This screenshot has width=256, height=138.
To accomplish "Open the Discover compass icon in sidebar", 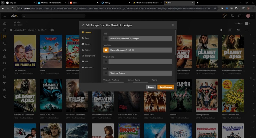I will pos(5,96).
